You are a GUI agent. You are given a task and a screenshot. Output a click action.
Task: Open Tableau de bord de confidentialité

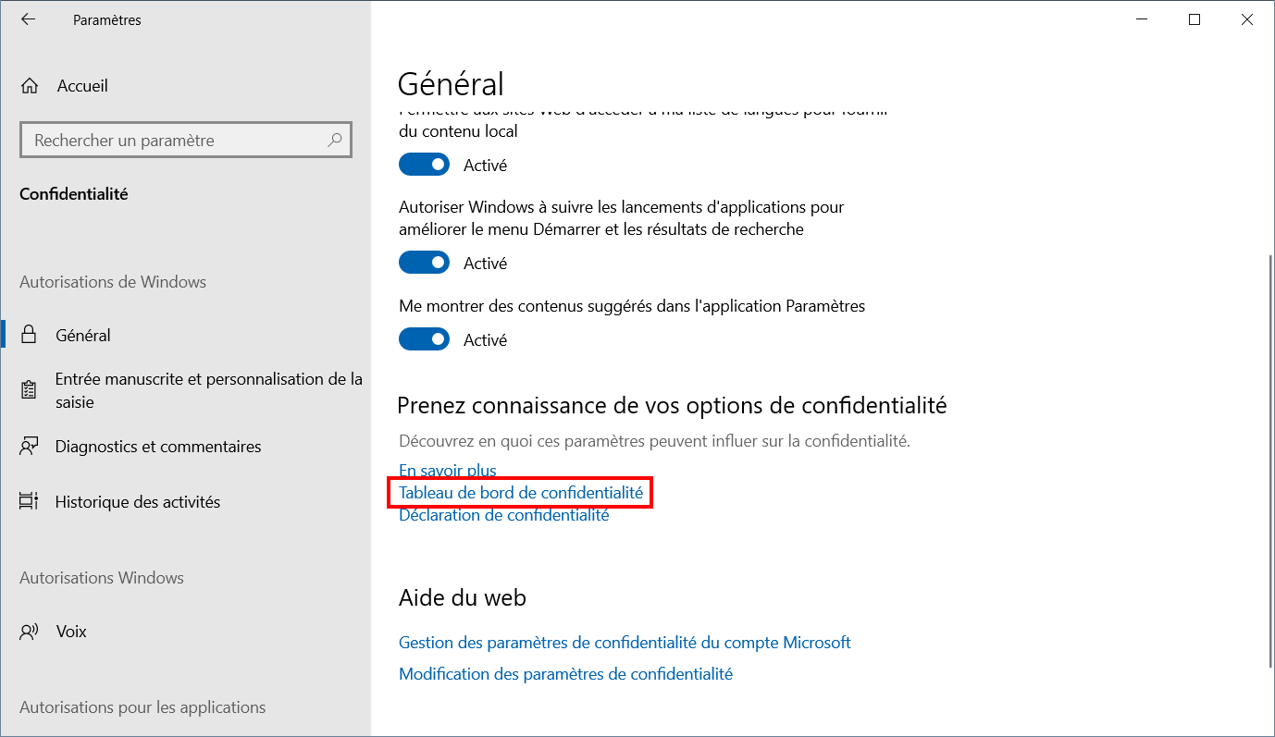coord(521,493)
